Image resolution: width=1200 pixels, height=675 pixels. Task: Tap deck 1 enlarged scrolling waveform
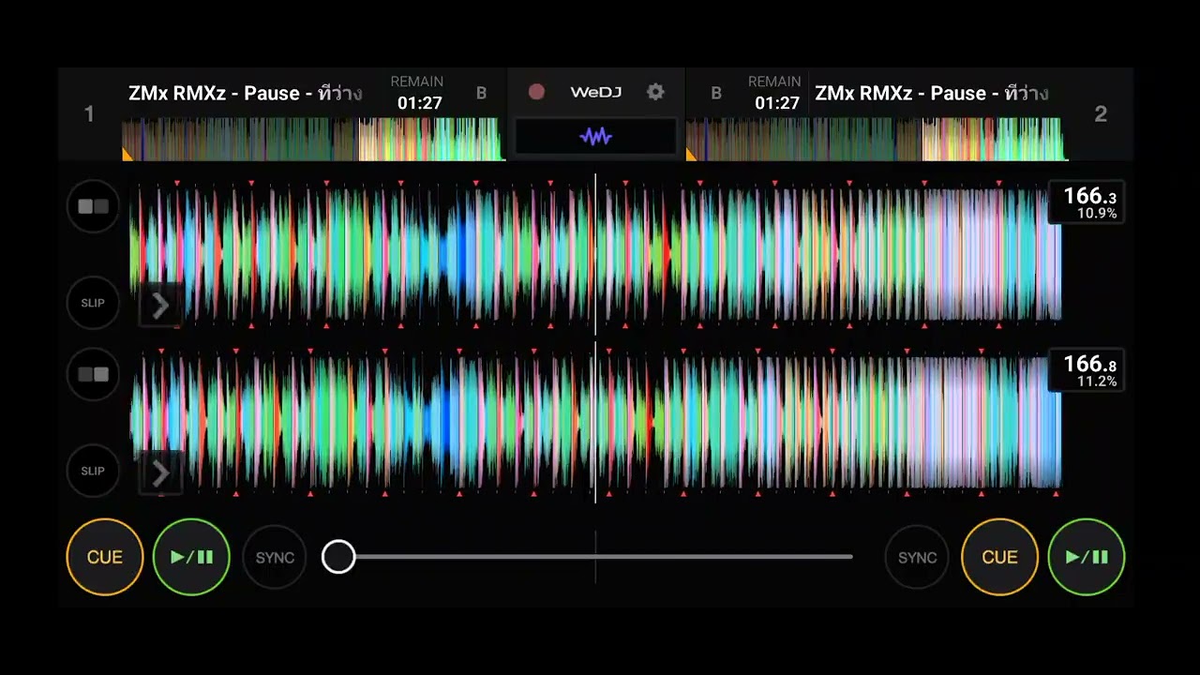tap(595, 253)
